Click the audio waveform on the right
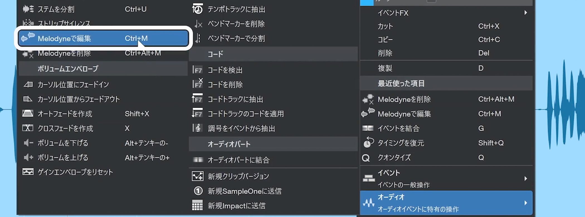This screenshot has height=217, width=585. click(560, 108)
